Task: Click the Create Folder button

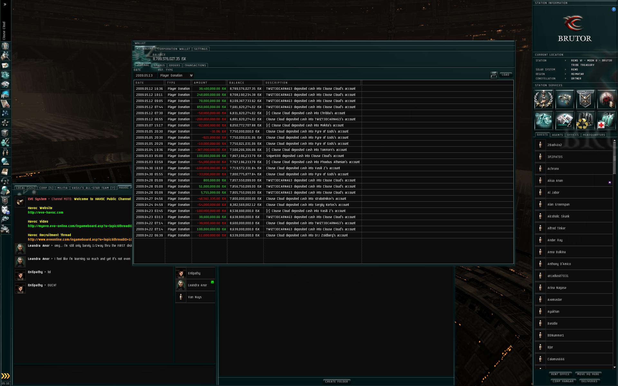Action: [x=336, y=381]
